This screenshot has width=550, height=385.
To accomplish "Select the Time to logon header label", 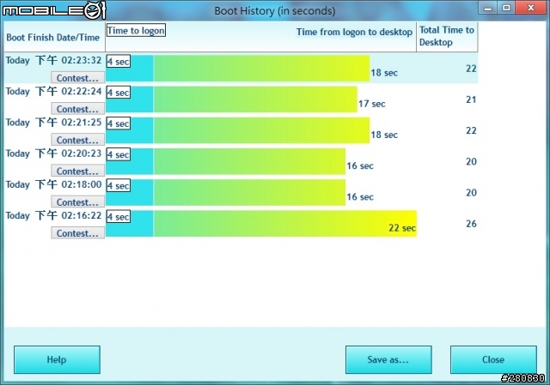I will 136,31.
